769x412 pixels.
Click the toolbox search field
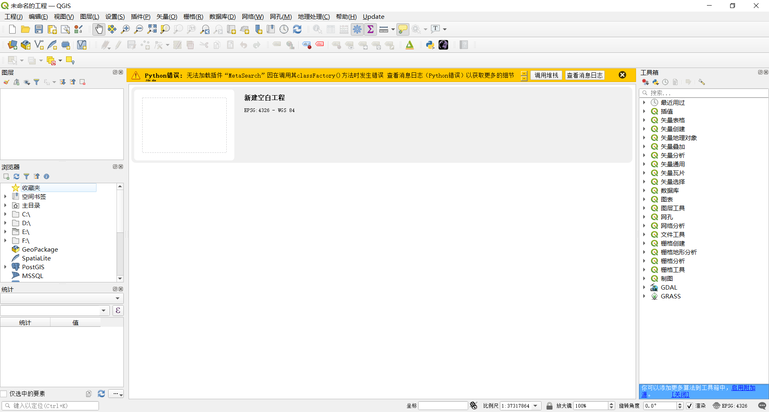704,93
